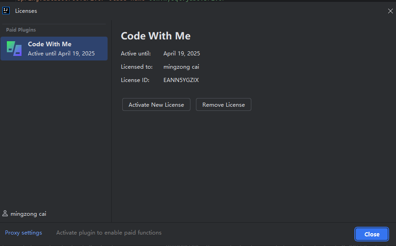
Task: Dismiss the Licenses dialog with the X icon
Action: tap(390, 11)
